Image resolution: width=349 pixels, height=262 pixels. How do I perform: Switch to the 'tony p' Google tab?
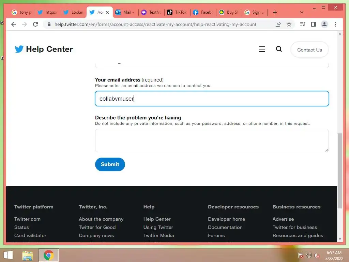pos(21,12)
